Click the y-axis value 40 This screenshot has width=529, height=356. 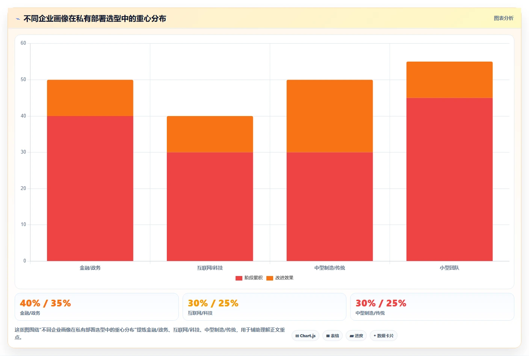point(23,116)
